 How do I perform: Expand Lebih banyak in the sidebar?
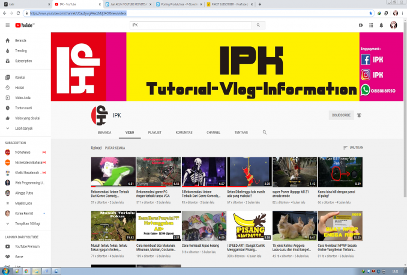(23, 128)
